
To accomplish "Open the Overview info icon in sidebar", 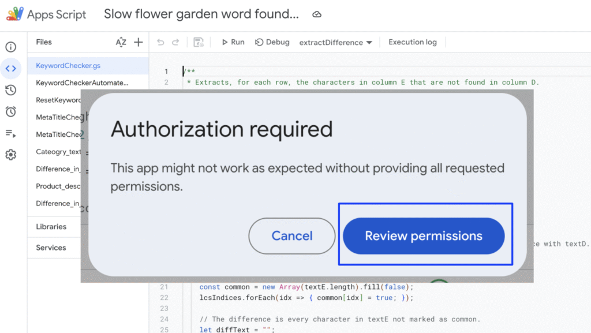I will (x=10, y=47).
